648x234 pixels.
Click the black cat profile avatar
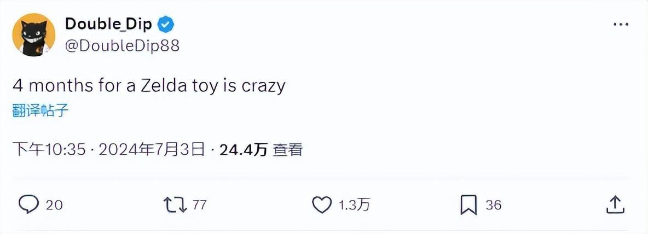pos(33,35)
